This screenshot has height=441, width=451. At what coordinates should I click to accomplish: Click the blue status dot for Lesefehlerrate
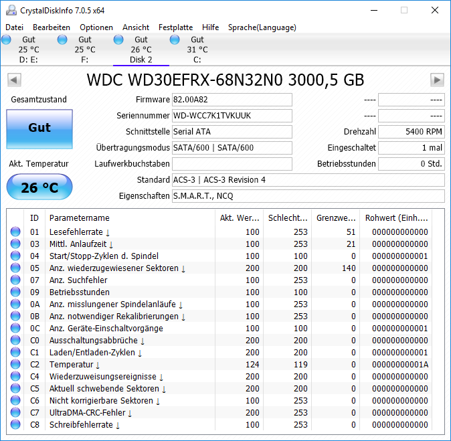tap(15, 232)
